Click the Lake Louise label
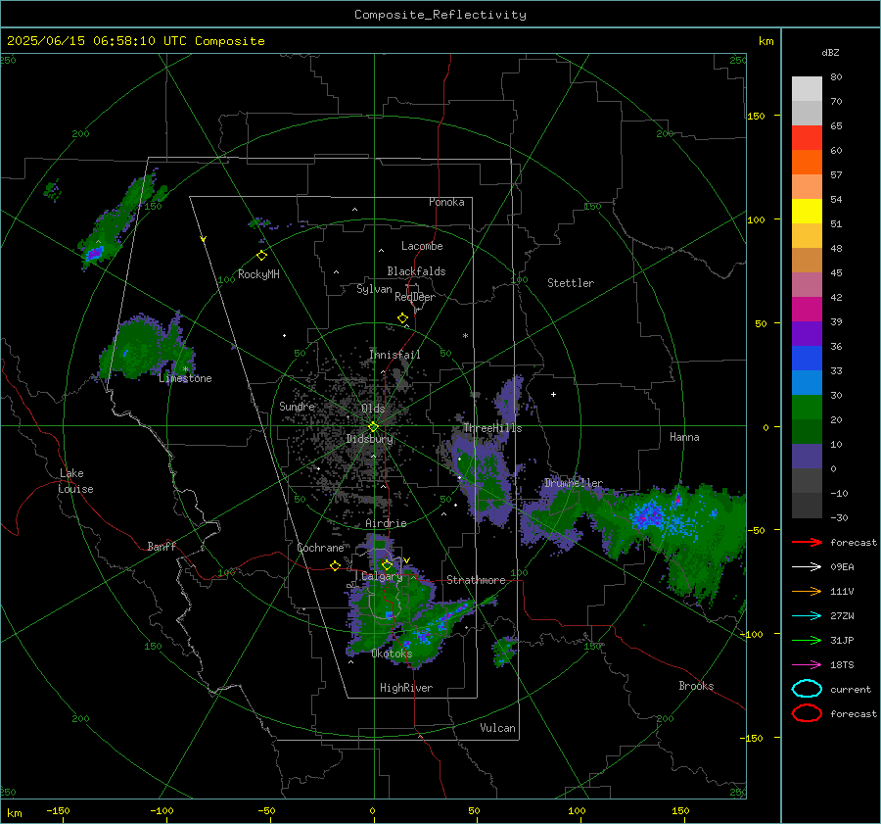 coord(75,481)
